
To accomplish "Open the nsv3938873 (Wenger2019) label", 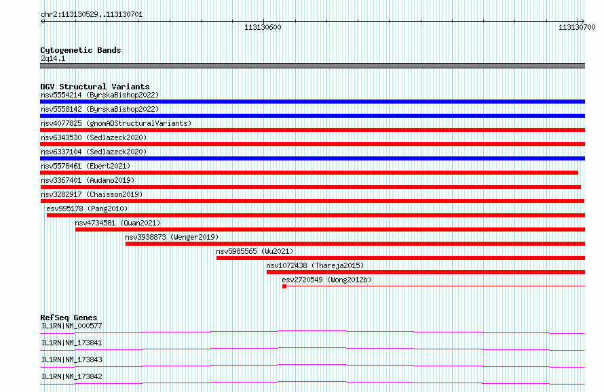I will 172,237.
